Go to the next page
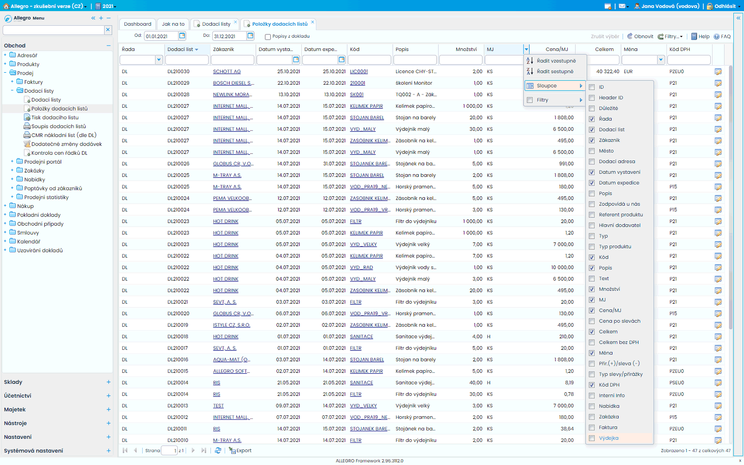This screenshot has width=744, height=465. [193, 450]
